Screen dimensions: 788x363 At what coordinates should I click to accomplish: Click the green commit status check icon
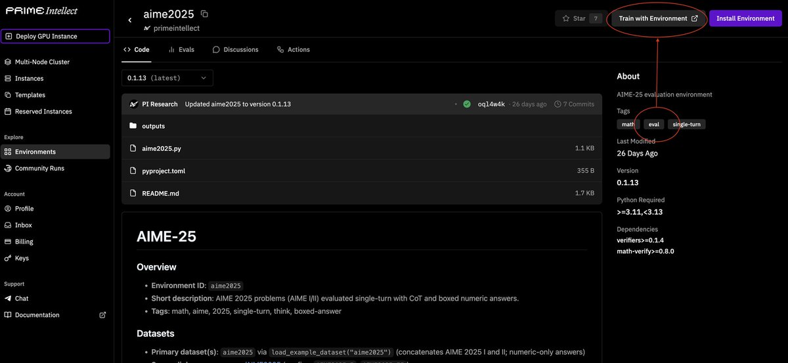[x=466, y=104]
